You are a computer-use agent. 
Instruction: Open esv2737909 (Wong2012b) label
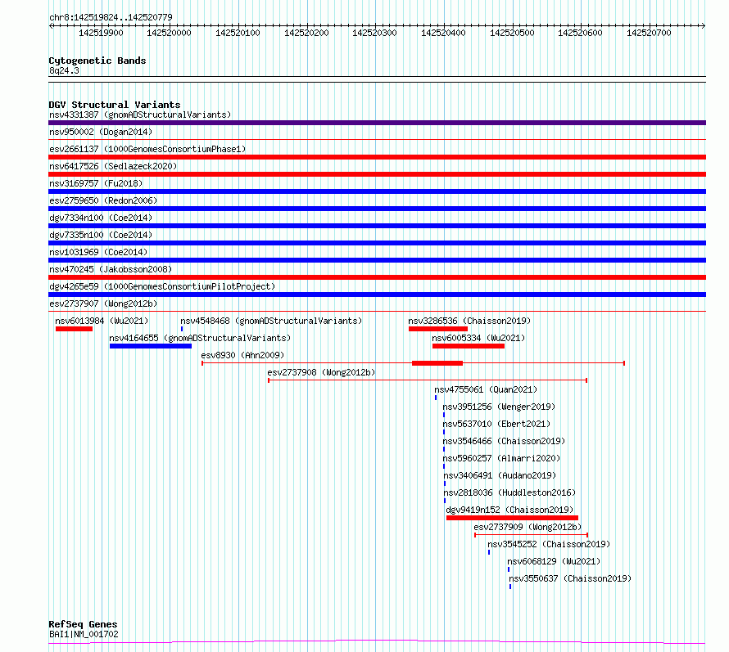(x=528, y=527)
